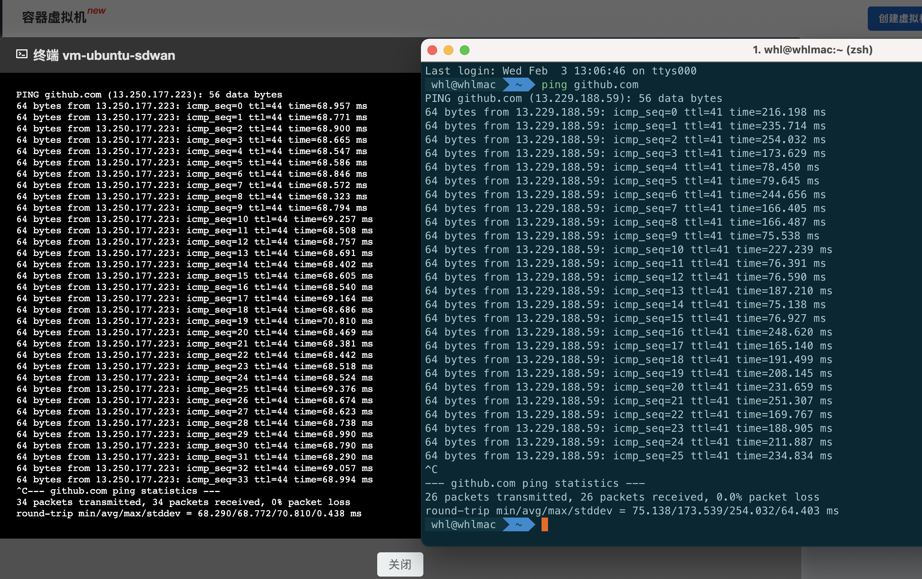The width and height of the screenshot is (922, 579).
Task: Click the 34 packets transmitted statistics line
Action: (x=183, y=502)
